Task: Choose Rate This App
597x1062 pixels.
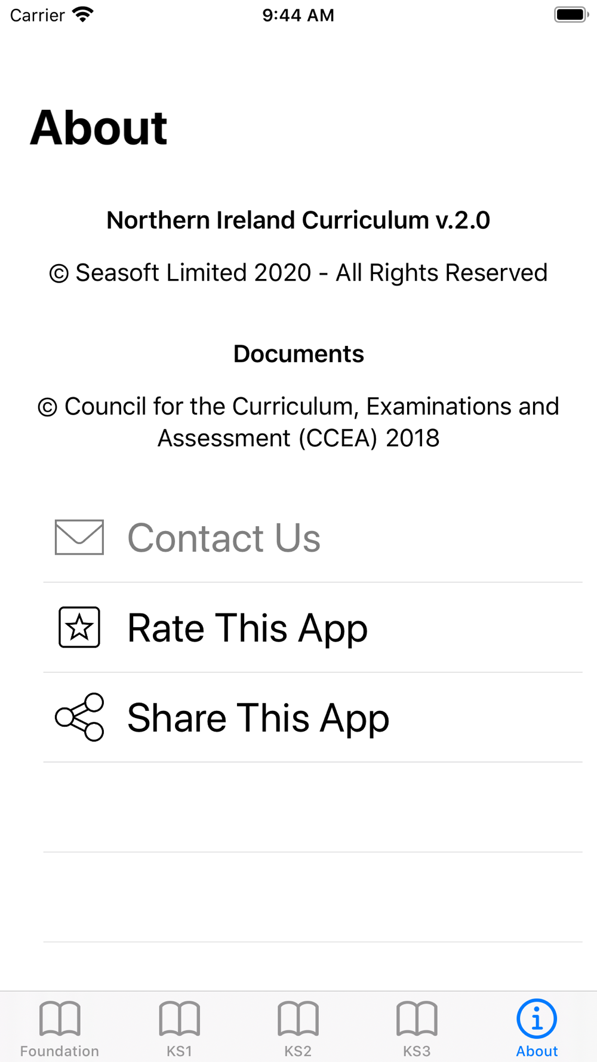Action: pyautogui.click(x=313, y=628)
